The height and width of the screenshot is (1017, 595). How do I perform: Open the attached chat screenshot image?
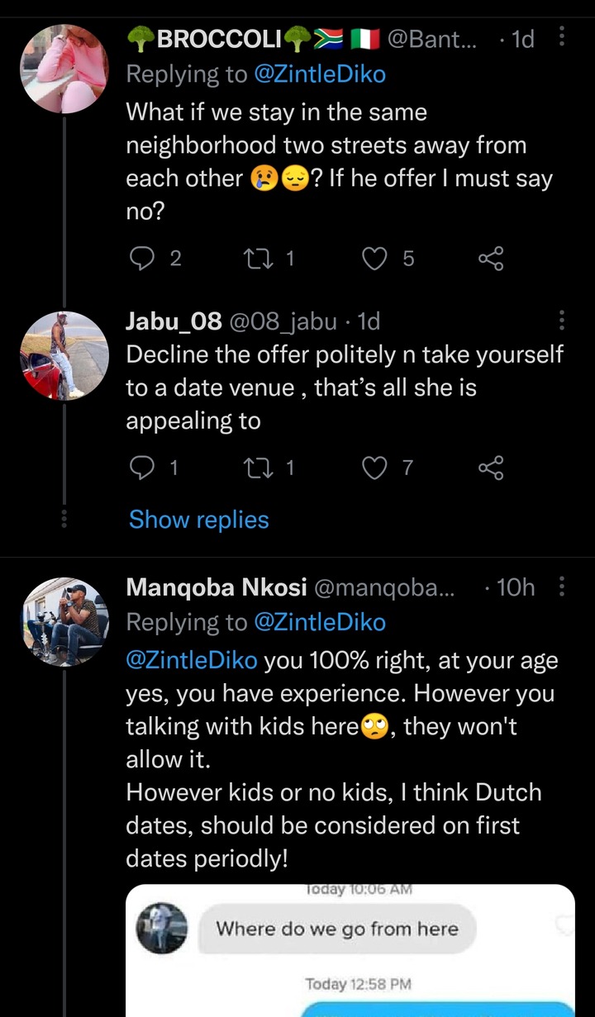[350, 951]
